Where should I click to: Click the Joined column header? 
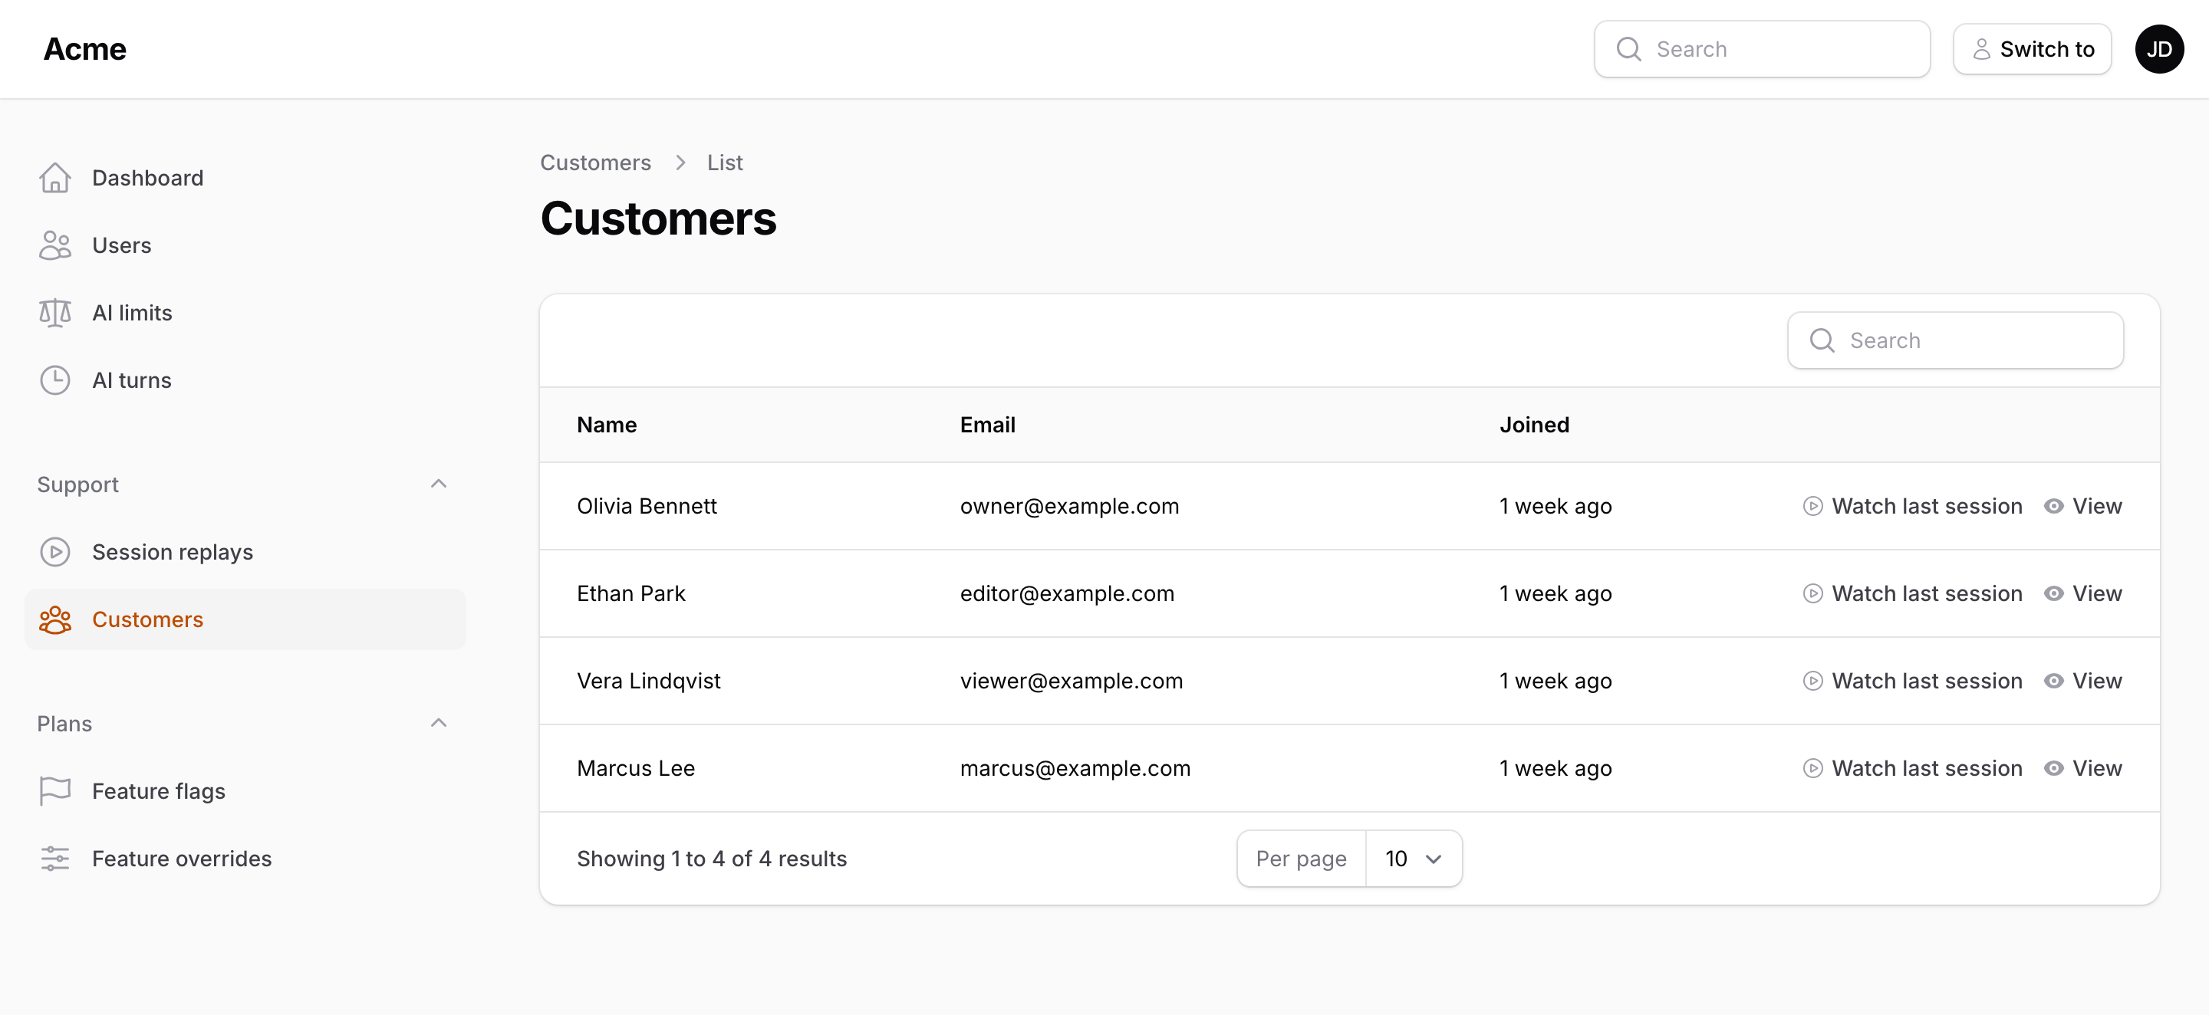pos(1534,425)
